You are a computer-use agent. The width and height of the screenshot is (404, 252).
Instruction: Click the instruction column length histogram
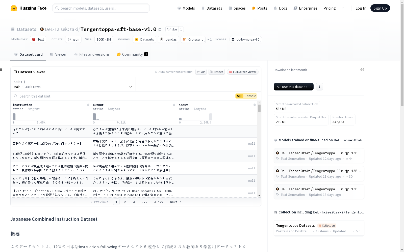pyautogui.click(x=29, y=117)
